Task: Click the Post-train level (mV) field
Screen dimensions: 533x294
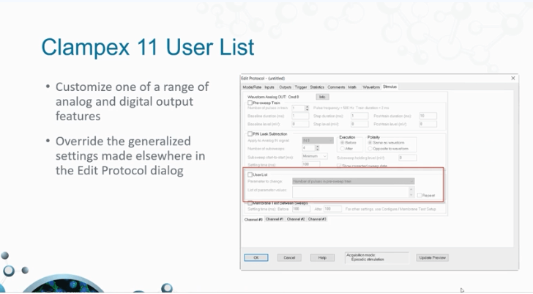Action: pyautogui.click(x=428, y=124)
